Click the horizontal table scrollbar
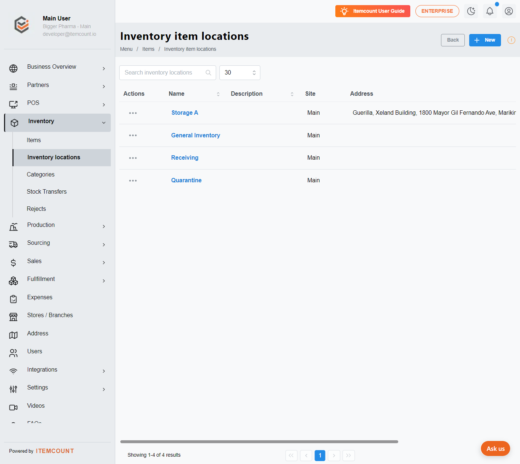 pyautogui.click(x=259, y=442)
